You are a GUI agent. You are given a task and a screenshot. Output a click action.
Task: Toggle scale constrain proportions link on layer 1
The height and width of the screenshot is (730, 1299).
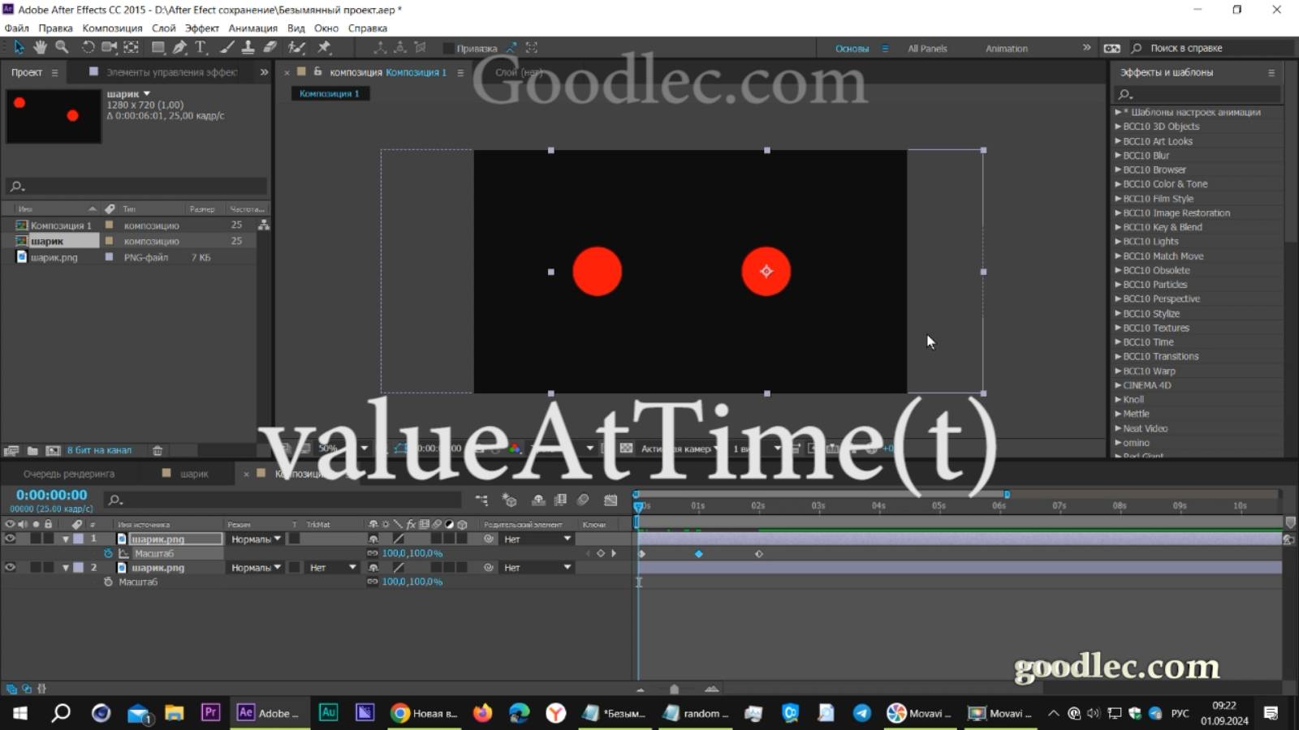tap(373, 553)
